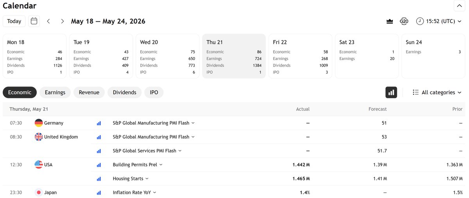Click Mon 18 Dividends count 1126
469x198 pixels.
(58, 65)
